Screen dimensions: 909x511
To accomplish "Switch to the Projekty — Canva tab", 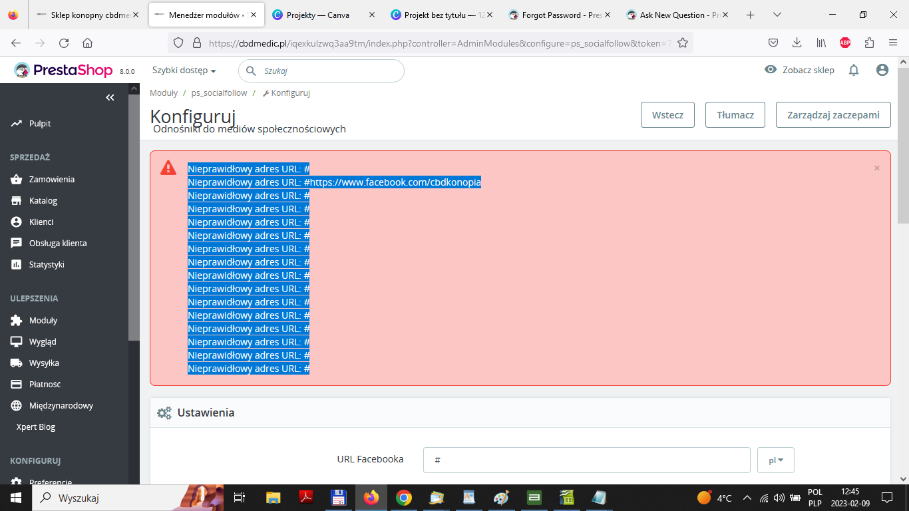I will [323, 15].
